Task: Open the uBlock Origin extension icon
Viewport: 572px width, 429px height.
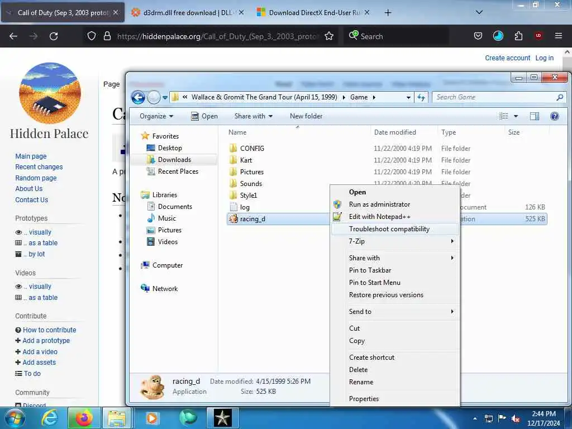Action: tap(538, 36)
